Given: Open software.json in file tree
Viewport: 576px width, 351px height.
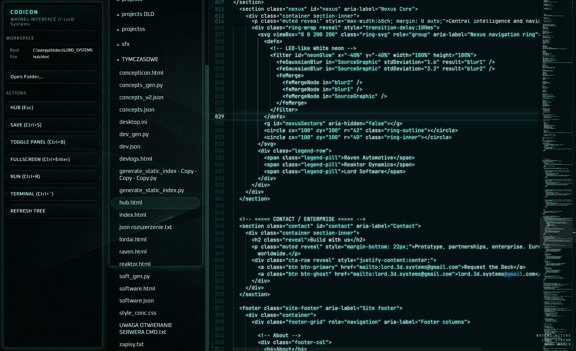Looking at the screenshot, I should pyautogui.click(x=136, y=301).
